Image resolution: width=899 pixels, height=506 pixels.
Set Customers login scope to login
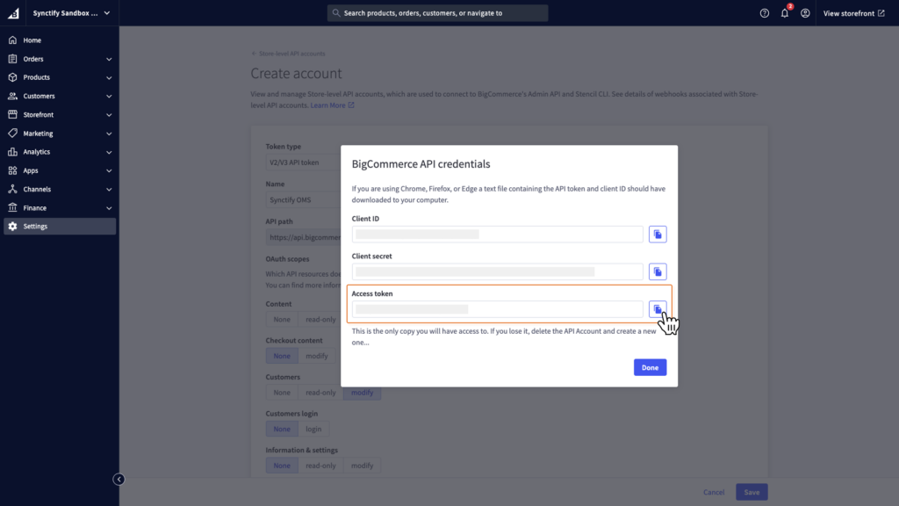(x=313, y=429)
